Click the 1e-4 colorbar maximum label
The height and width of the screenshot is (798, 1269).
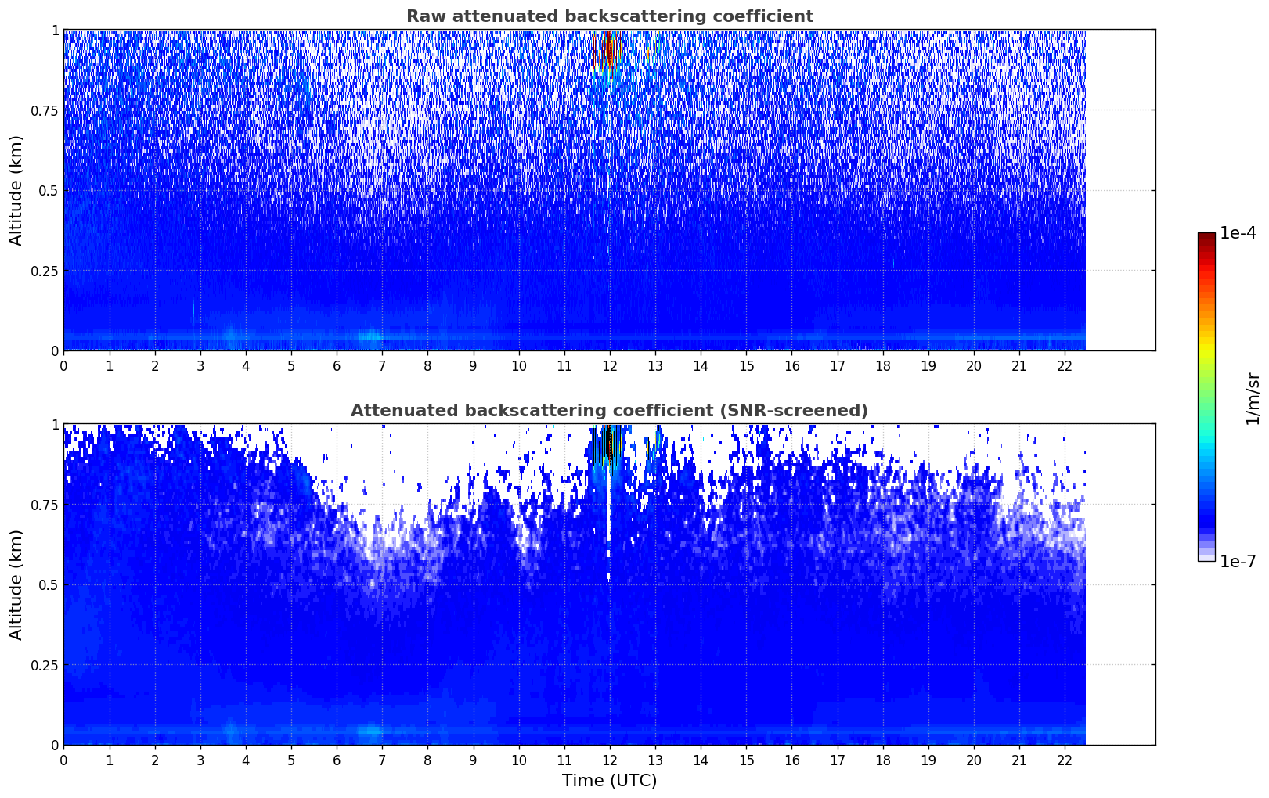point(1238,233)
